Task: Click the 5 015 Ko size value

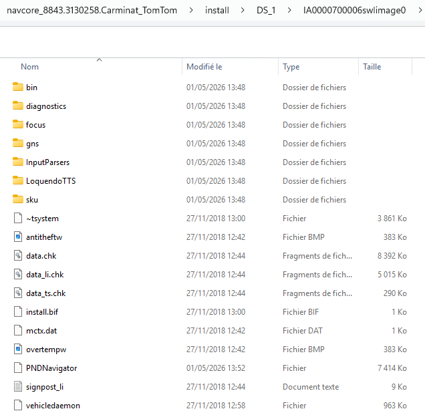Action: [x=392, y=275]
